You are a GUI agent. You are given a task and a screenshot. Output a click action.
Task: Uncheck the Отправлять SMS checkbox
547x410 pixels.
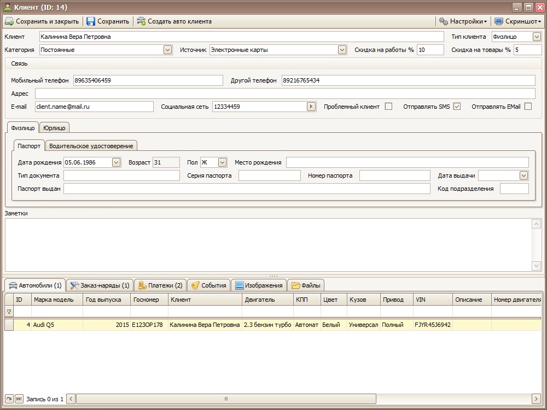(x=457, y=107)
